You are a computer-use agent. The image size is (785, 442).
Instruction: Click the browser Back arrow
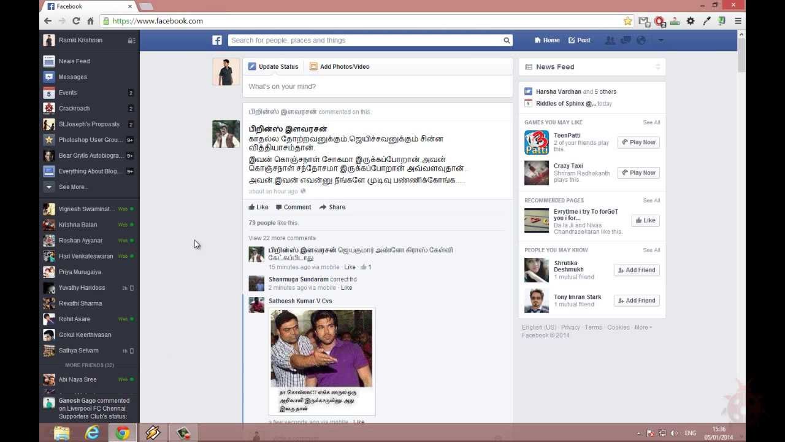point(48,21)
